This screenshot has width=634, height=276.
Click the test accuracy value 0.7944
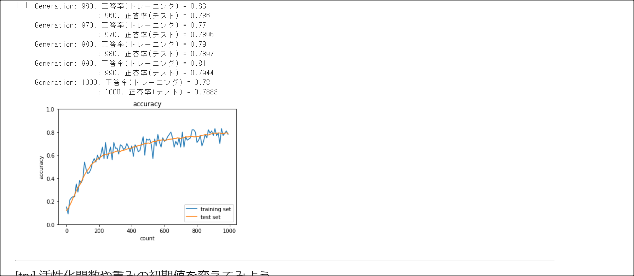[x=202, y=73]
